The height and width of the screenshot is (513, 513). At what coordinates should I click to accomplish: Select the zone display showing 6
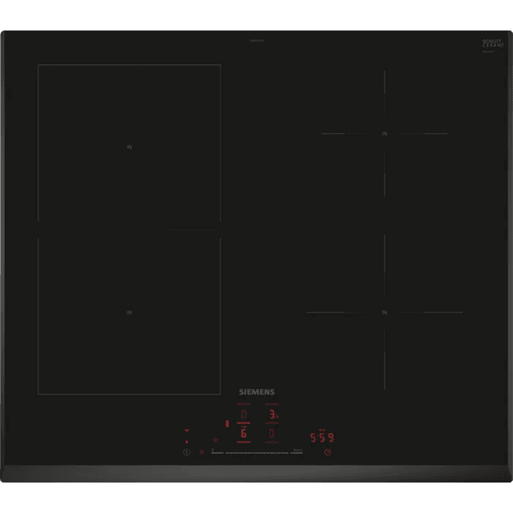244,434
